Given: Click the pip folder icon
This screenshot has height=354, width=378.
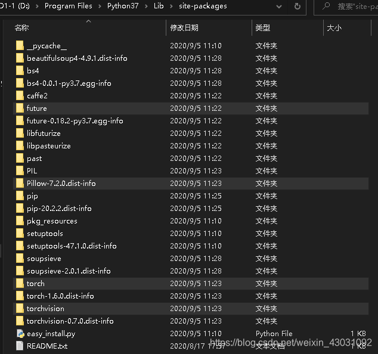Looking at the screenshot, I should [20, 196].
